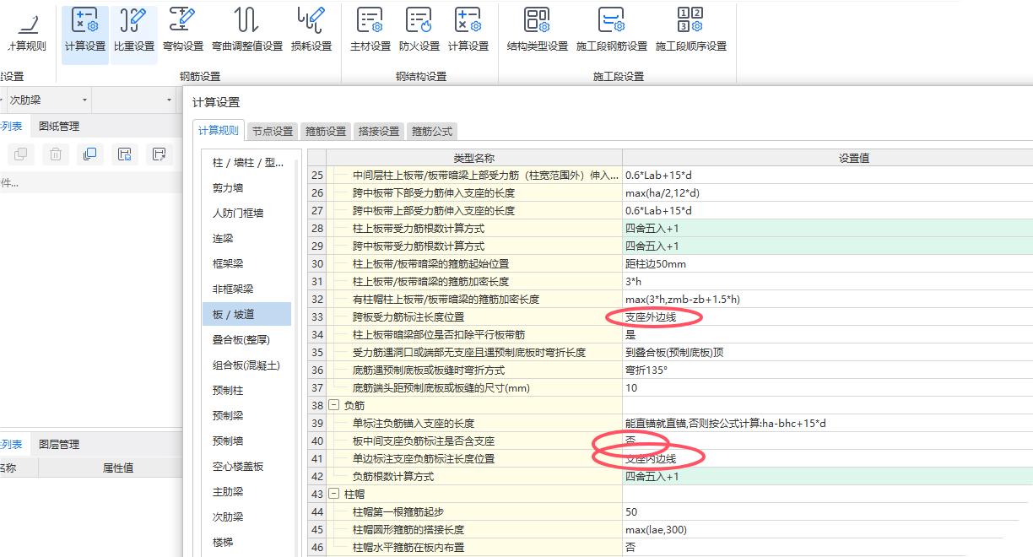Viewport: 1033px width, 557px height.
Task: Open the 防火设置 tool
Action: click(419, 31)
